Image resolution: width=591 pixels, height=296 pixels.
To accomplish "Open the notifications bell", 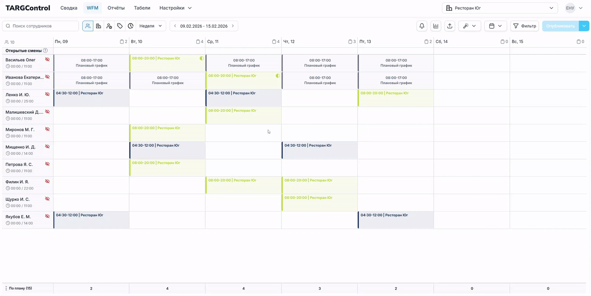I will click(422, 26).
